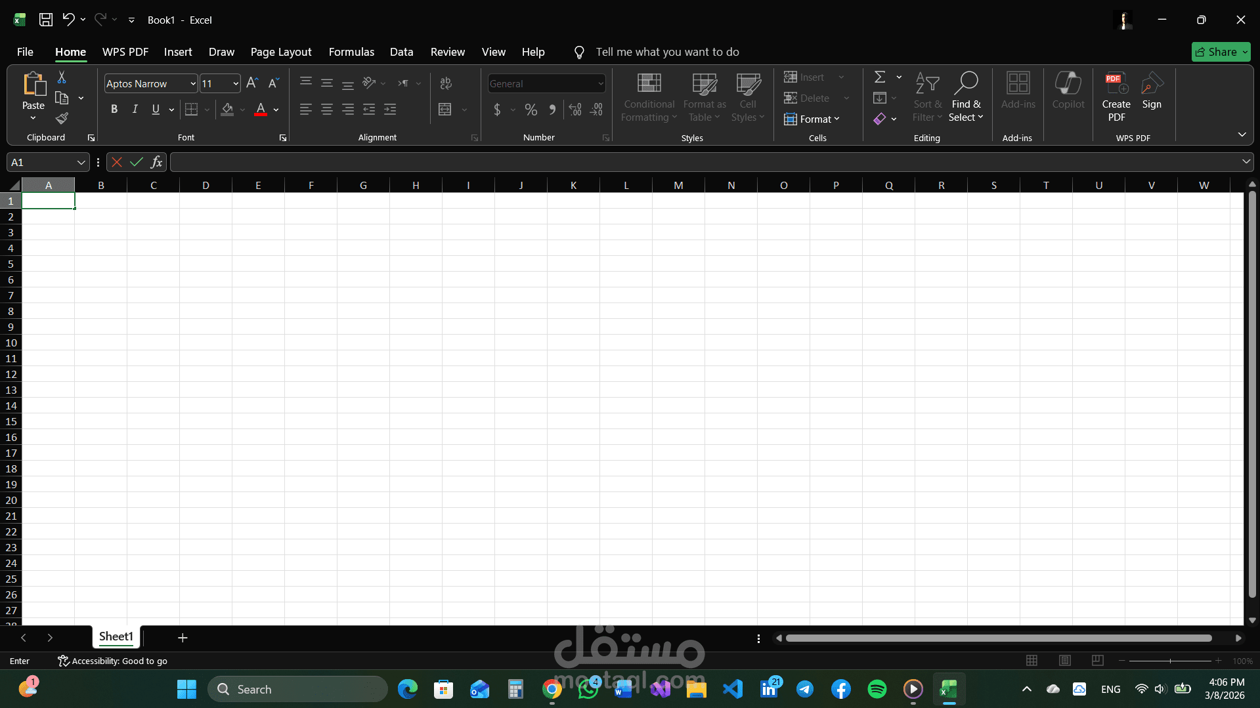Apply Percent Style number format
Image resolution: width=1260 pixels, height=708 pixels.
tap(531, 110)
